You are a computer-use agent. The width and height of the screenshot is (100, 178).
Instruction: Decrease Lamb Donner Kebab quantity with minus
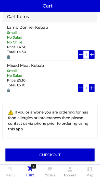click(81, 55)
